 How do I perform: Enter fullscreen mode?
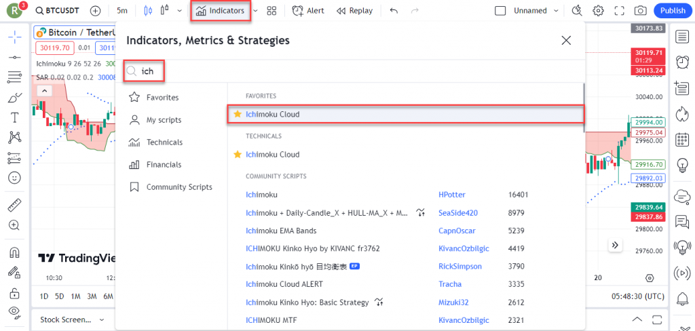[619, 11]
